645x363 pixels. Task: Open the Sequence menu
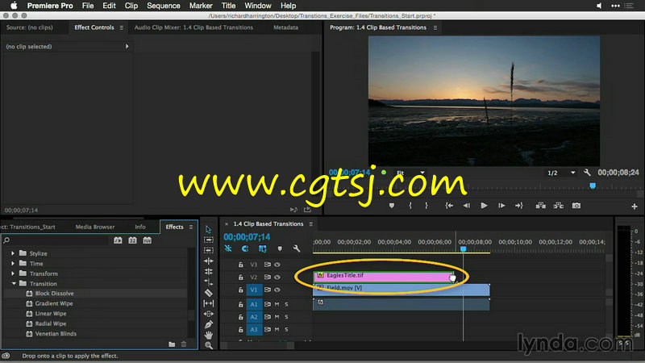[164, 6]
